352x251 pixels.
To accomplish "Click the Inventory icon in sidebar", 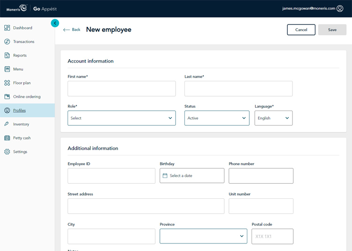I will (7, 124).
